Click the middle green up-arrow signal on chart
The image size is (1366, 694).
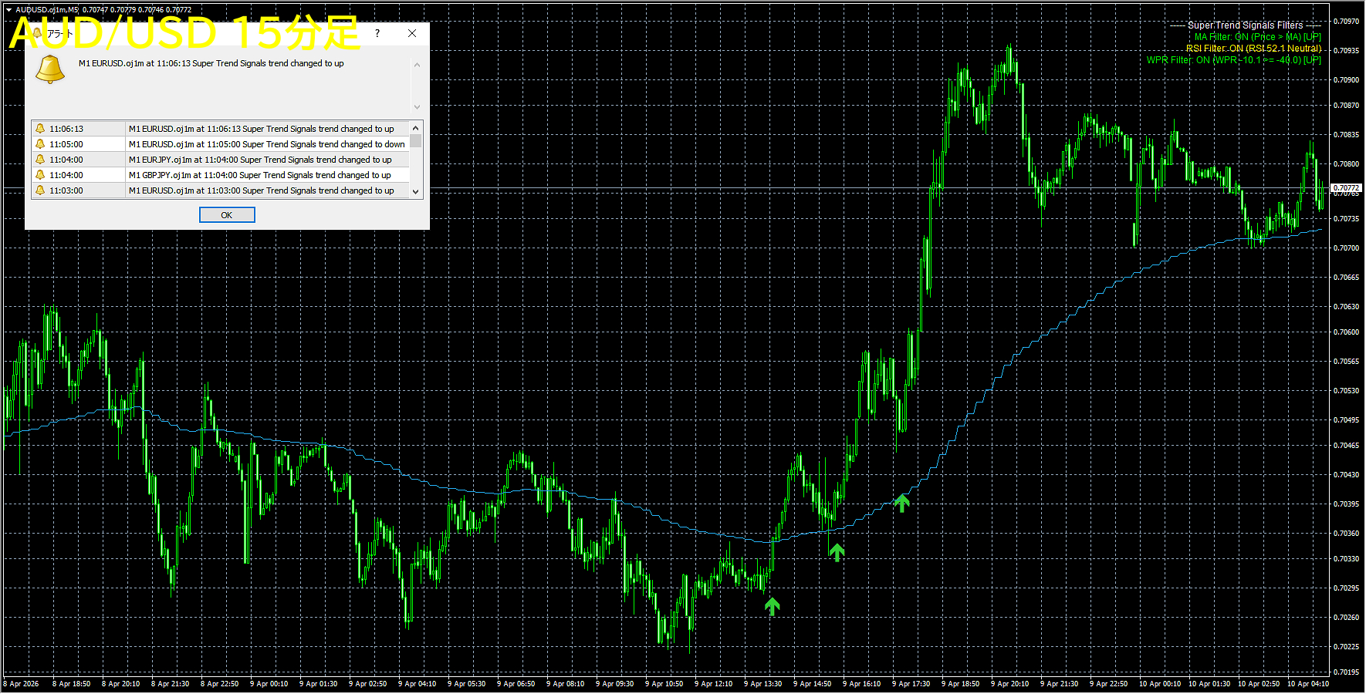[837, 551]
